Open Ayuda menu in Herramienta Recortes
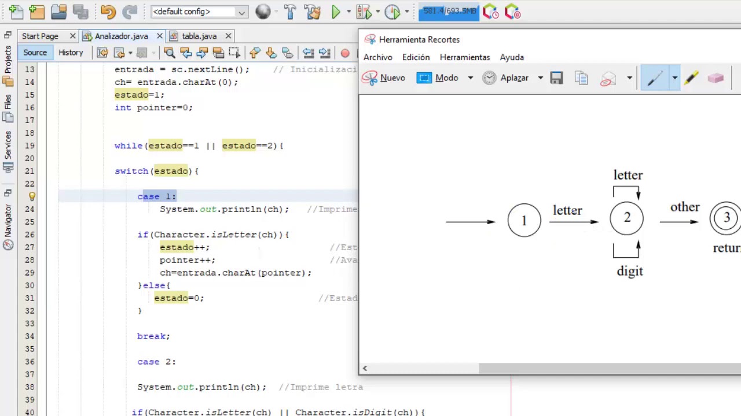This screenshot has width=741, height=416. [x=512, y=57]
